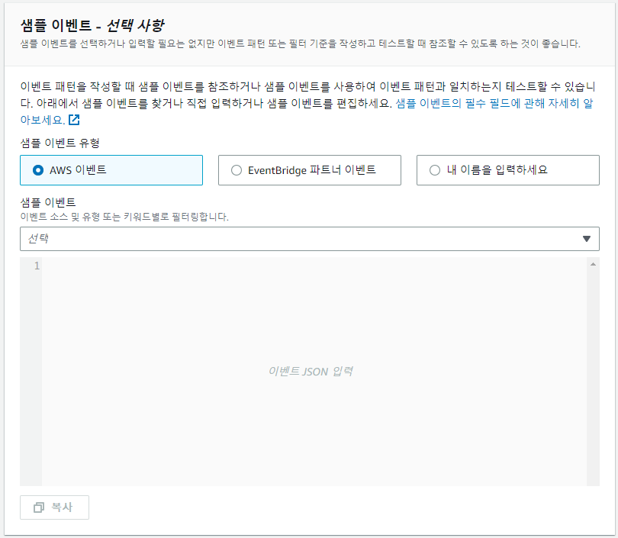The width and height of the screenshot is (618, 538).
Task: Click the 샘플 이벤트 - 선택 사항 heading
Action: pyautogui.click(x=92, y=26)
